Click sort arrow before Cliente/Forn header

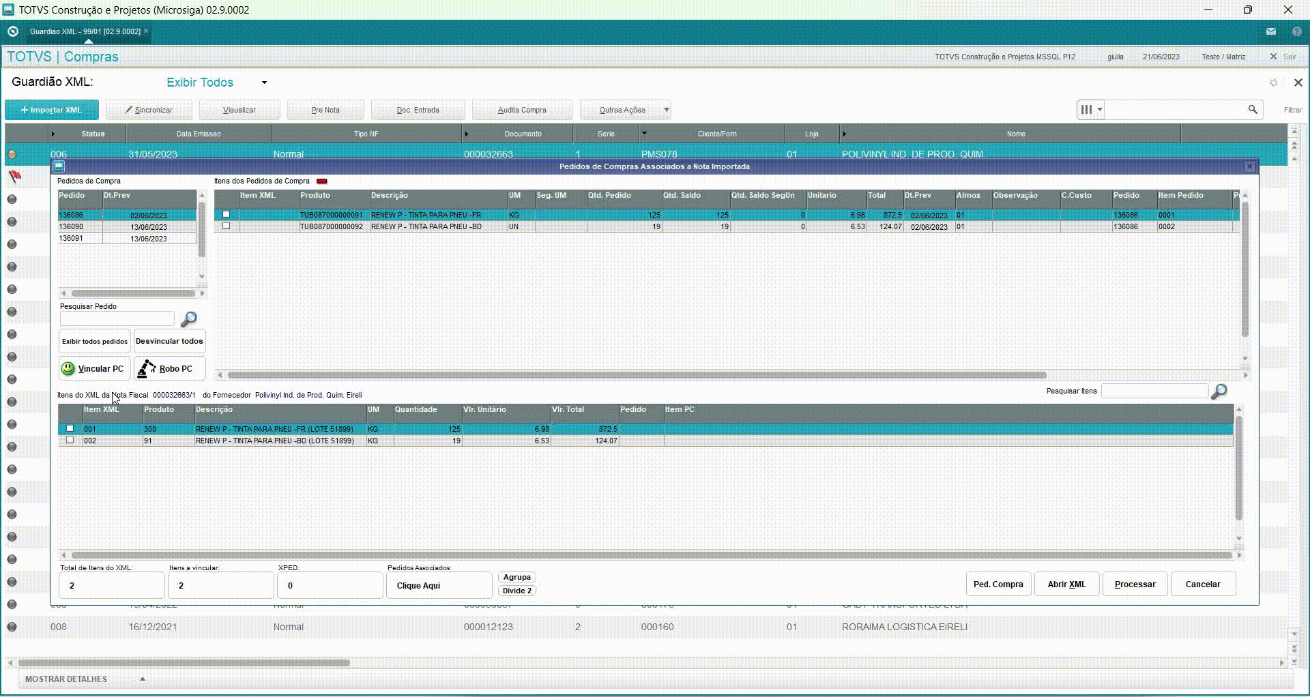(x=643, y=134)
